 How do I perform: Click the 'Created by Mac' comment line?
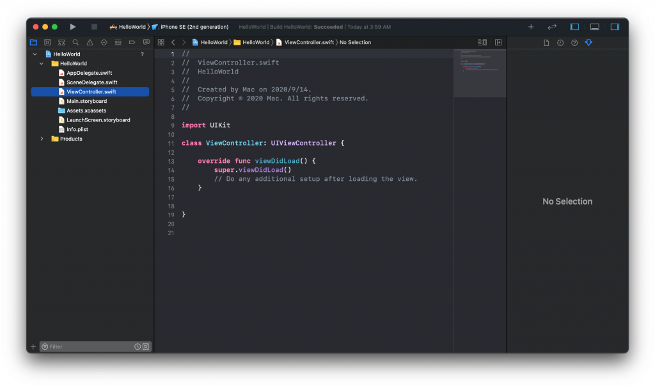pos(246,89)
